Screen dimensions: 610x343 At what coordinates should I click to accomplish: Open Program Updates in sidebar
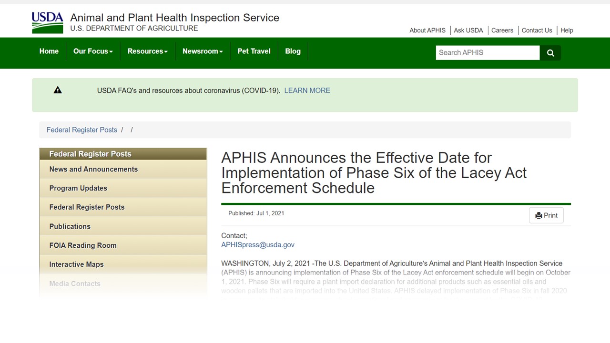[123, 188]
